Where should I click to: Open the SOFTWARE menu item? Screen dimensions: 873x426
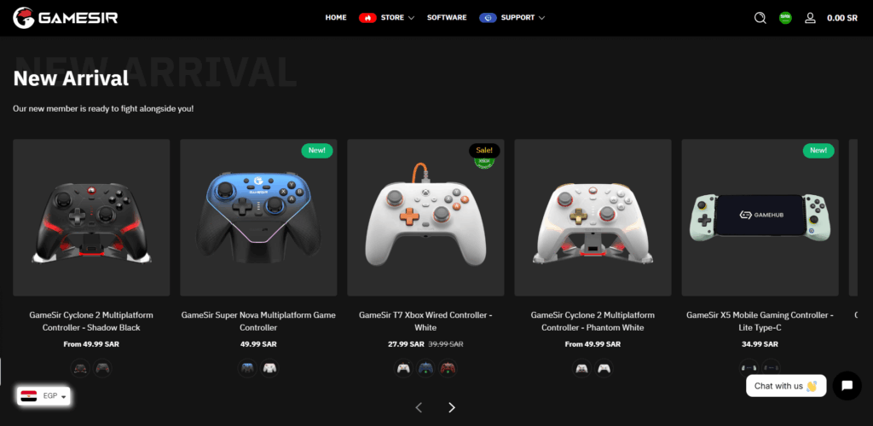pyautogui.click(x=447, y=18)
